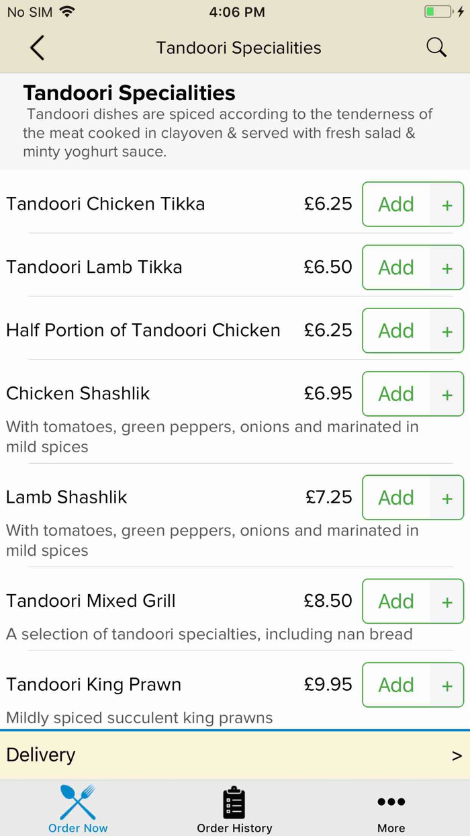Add the Tandoori Mixed Grill
This screenshot has width=470, height=836.
pyautogui.click(x=396, y=601)
